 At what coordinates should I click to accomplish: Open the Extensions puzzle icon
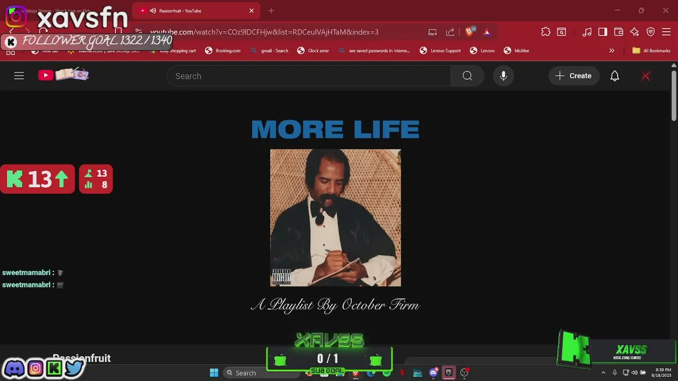[x=546, y=32]
